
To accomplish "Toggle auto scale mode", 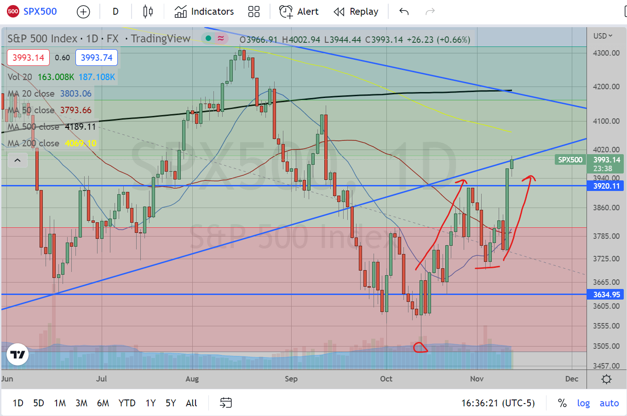I will click(609, 403).
